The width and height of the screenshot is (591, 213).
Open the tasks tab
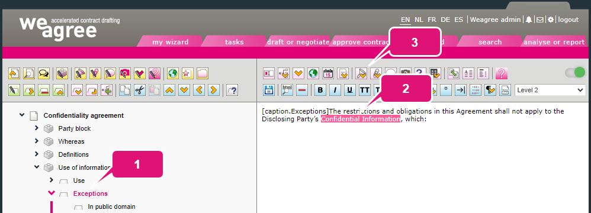coord(234,42)
